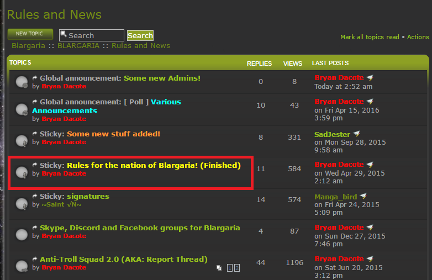Open Some new stuff added! topic

click(x=113, y=134)
